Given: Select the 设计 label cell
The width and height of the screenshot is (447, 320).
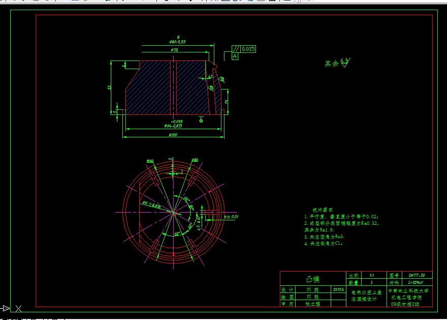Looking at the screenshot, I should tap(288, 289).
